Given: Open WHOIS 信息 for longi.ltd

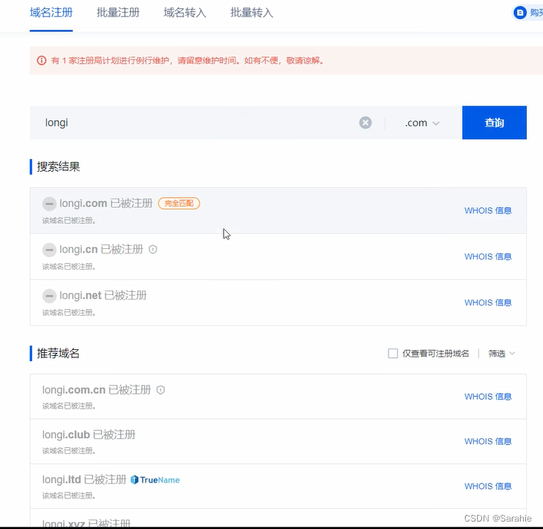Looking at the screenshot, I should [x=488, y=487].
